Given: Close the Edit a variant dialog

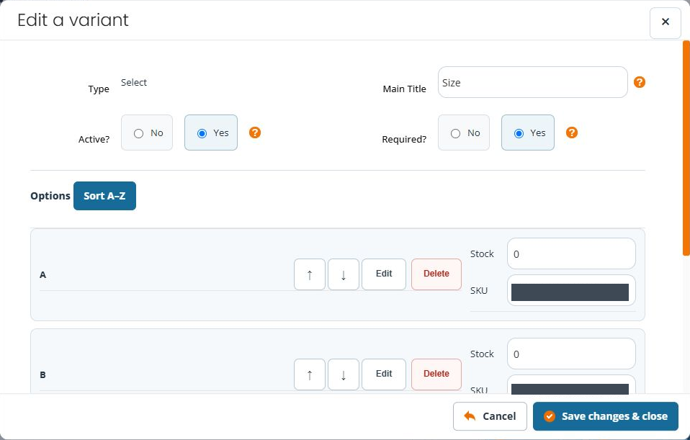Looking at the screenshot, I should [x=666, y=22].
